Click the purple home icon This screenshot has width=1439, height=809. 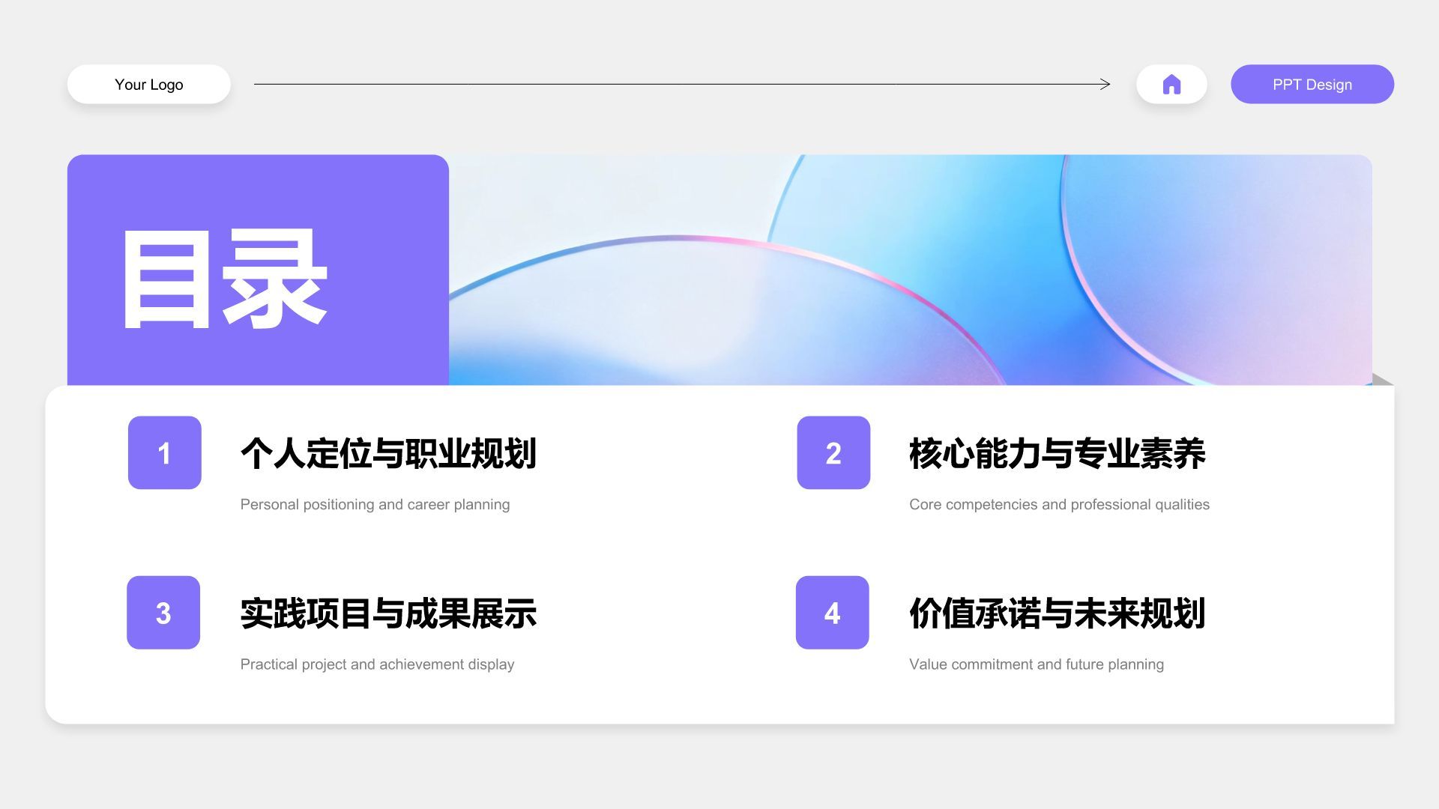tap(1171, 84)
